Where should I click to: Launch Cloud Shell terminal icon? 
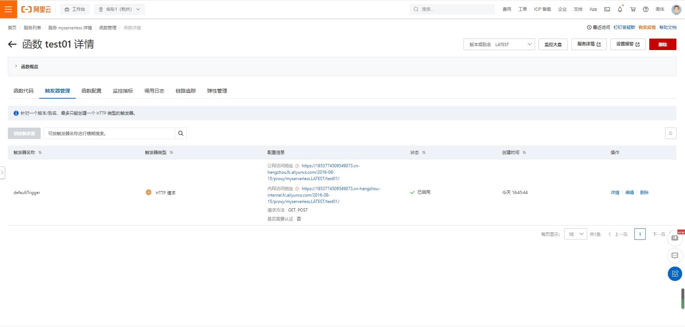[x=607, y=10]
